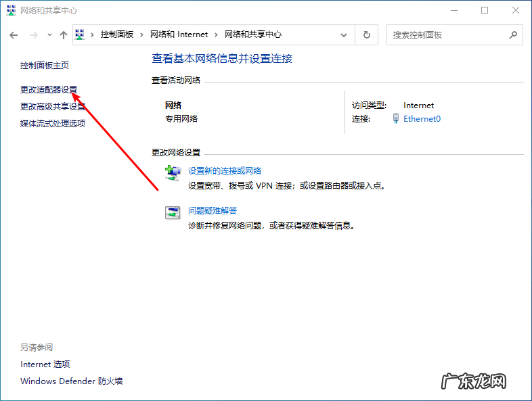Click the forward navigation arrow
The image size is (532, 401).
(x=34, y=35)
